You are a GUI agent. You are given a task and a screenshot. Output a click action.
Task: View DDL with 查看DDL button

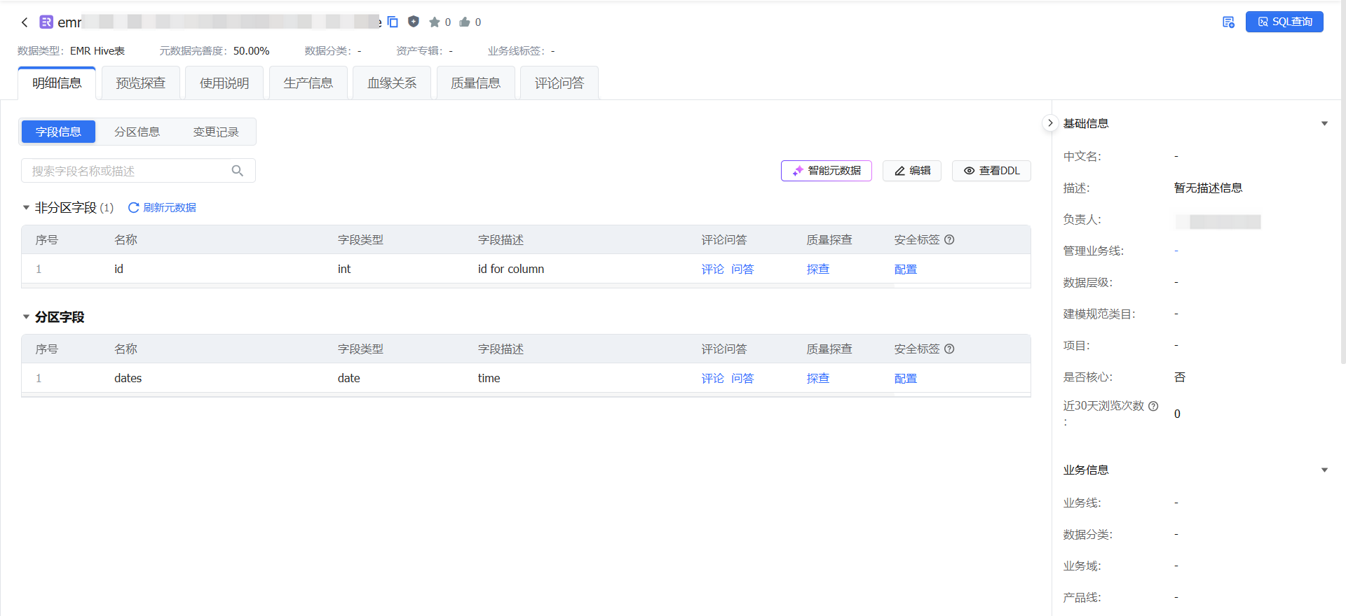(991, 171)
